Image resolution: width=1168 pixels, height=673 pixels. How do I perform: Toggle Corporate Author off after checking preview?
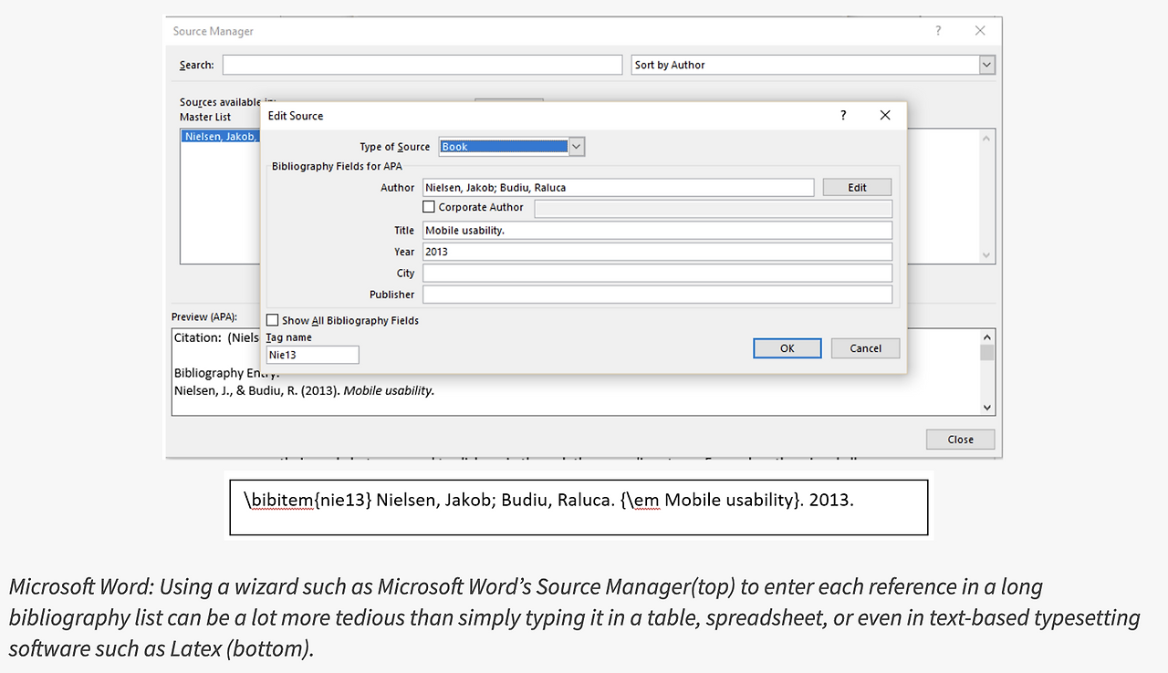point(429,206)
